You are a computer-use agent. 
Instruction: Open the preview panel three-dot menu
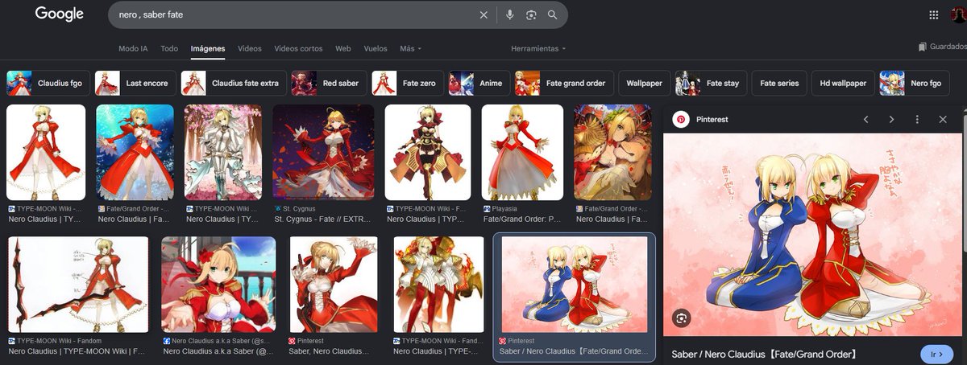[x=917, y=119]
